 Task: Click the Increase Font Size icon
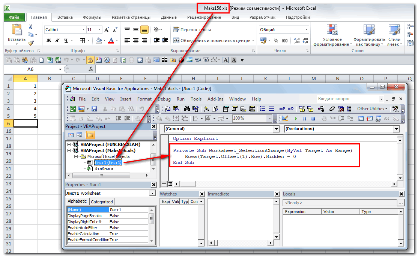[x=107, y=30]
